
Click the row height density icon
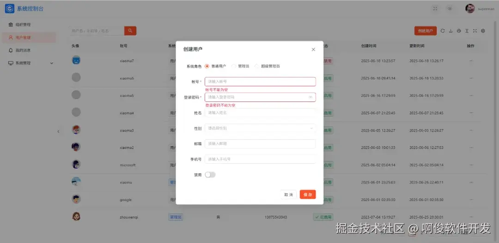pyautogui.click(x=467, y=31)
